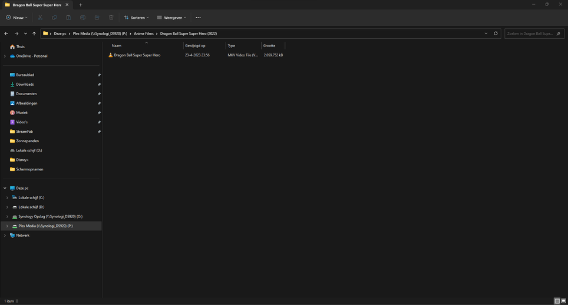
Task: Open Afbeeldingen quick access folder
Action: (x=27, y=103)
